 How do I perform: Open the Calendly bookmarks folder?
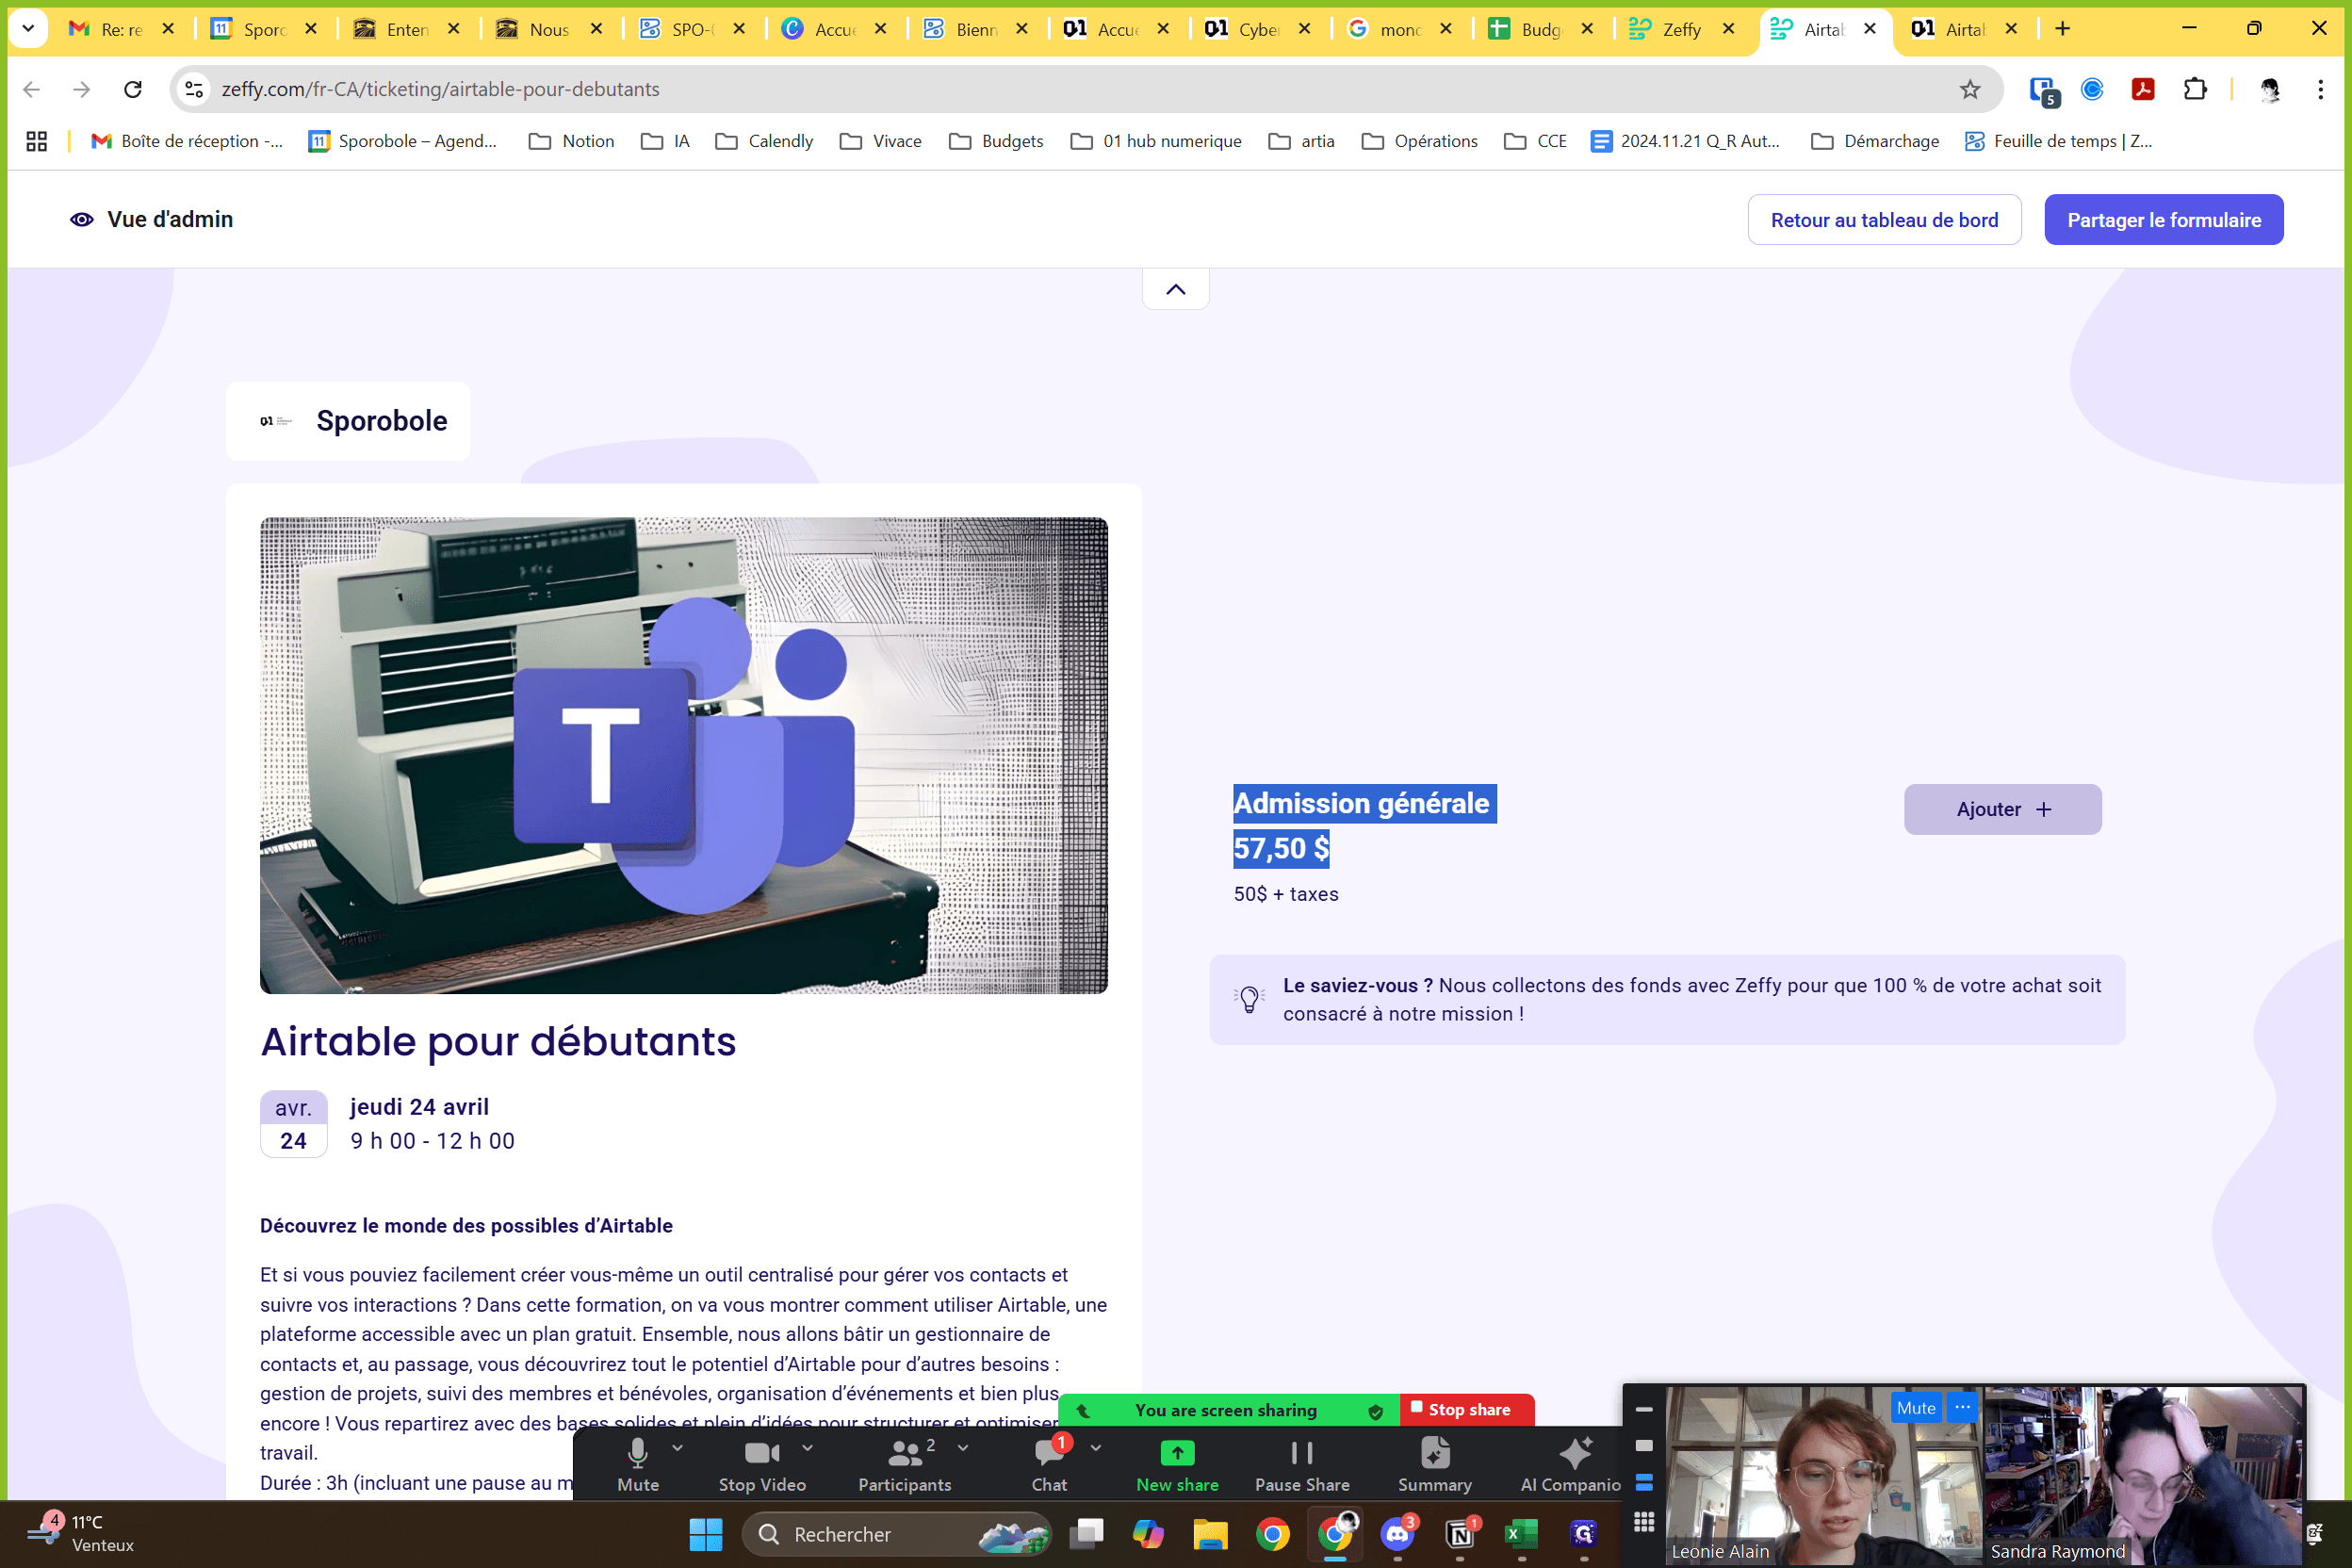tap(764, 141)
